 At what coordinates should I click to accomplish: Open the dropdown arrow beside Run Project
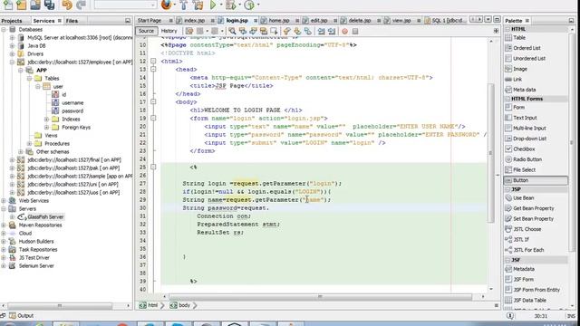pyautogui.click(x=221, y=5)
